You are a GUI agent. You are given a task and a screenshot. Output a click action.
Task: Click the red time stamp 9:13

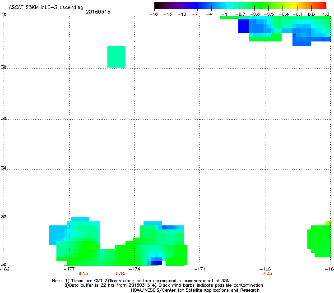[83, 274]
